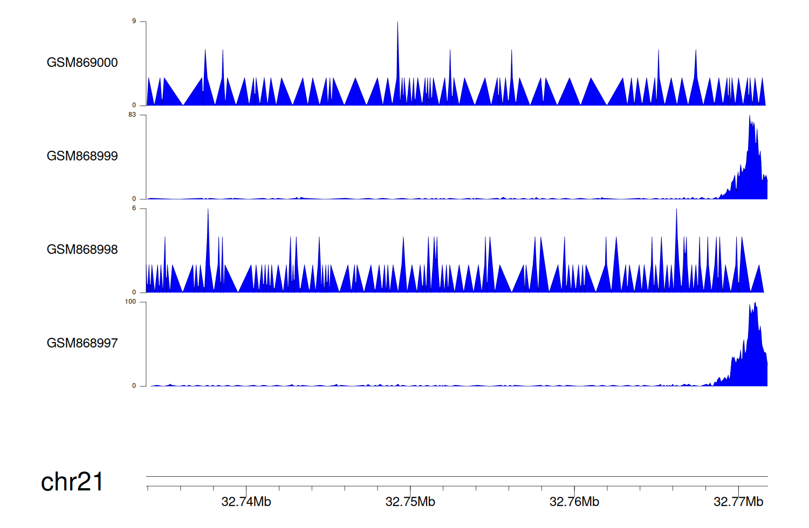Click the GSM868998 track name

point(82,249)
